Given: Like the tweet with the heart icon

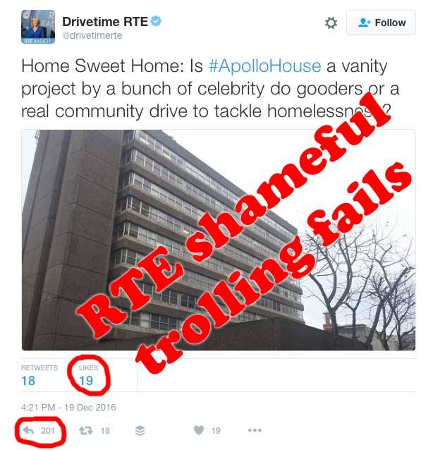Looking at the screenshot, I should pyautogui.click(x=199, y=430).
